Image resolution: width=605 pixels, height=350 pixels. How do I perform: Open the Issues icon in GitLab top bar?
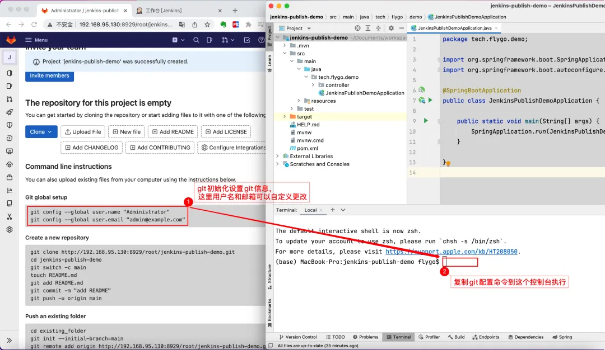pyautogui.click(x=210, y=40)
